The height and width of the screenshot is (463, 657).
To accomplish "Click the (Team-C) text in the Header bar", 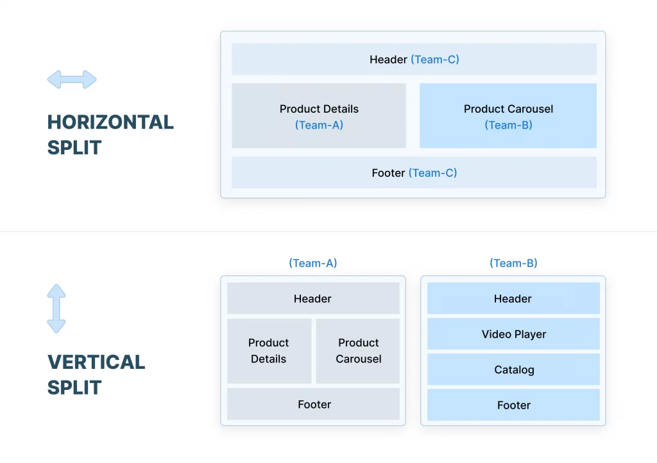I will click(x=435, y=60).
